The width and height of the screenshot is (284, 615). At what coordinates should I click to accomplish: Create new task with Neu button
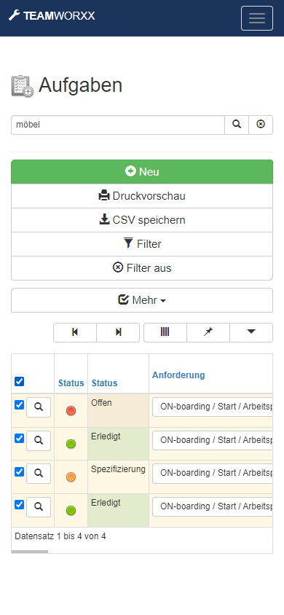pyautogui.click(x=142, y=172)
